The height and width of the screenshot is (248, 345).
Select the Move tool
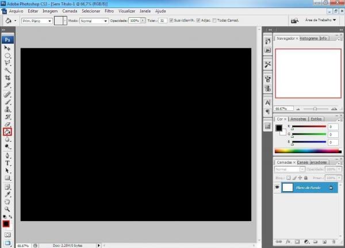[x=7, y=48]
